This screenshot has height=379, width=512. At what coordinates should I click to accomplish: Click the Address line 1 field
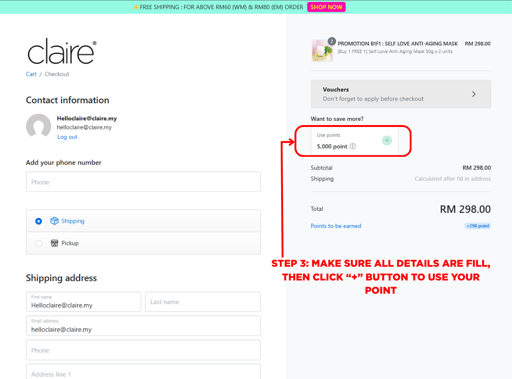click(x=143, y=373)
